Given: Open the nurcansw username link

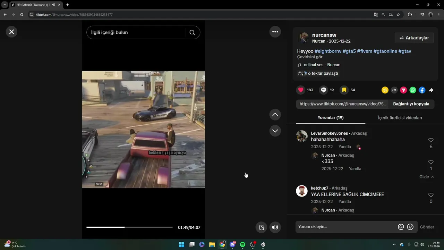Looking at the screenshot, I should pos(324,35).
